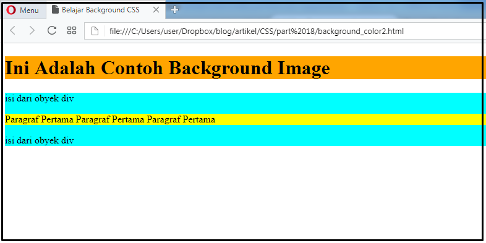
Task: Go back with the back arrow
Action: pos(12,30)
